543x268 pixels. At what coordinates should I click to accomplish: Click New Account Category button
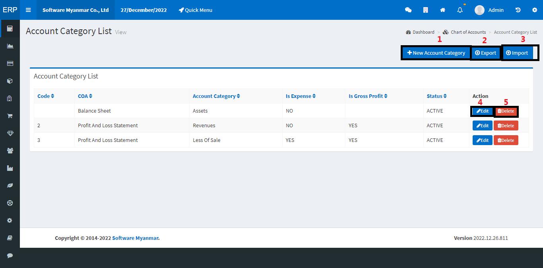click(436, 53)
